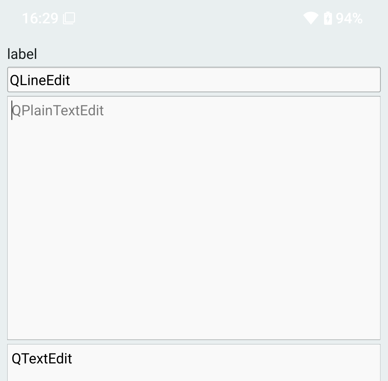Screen dimensions: 388x381
Task: Click on the "QTextEdit" word
Action: pyautogui.click(x=42, y=359)
